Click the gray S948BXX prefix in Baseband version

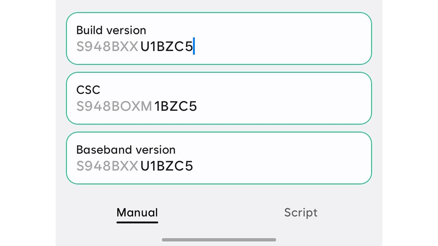tap(107, 166)
